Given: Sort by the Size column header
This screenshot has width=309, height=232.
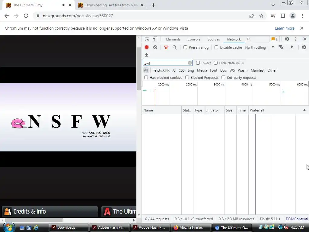Looking at the screenshot, I should [230, 110].
